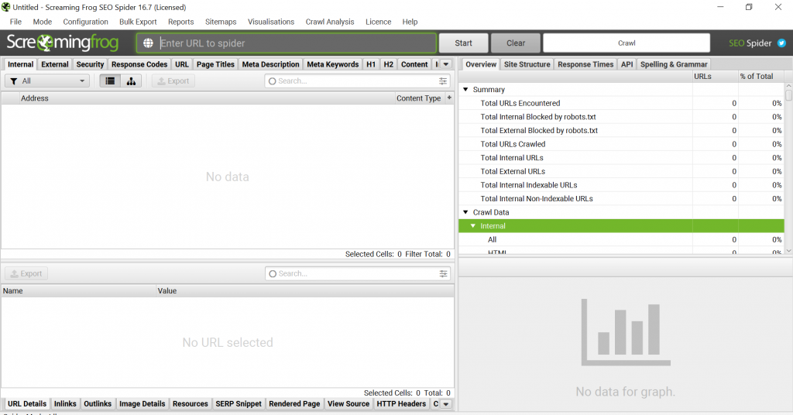Screen dimensions: 793x415
Task: Switch to the Page Titles tab
Action: 215,64
